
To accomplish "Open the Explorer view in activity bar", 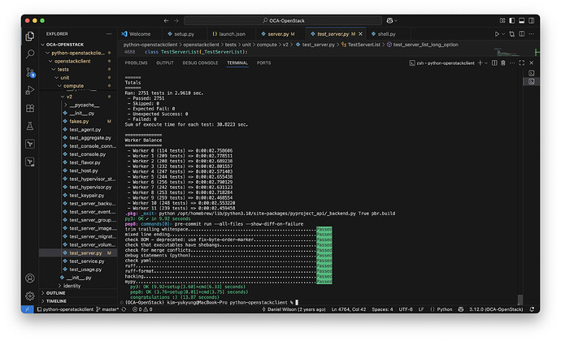I will click(x=30, y=36).
